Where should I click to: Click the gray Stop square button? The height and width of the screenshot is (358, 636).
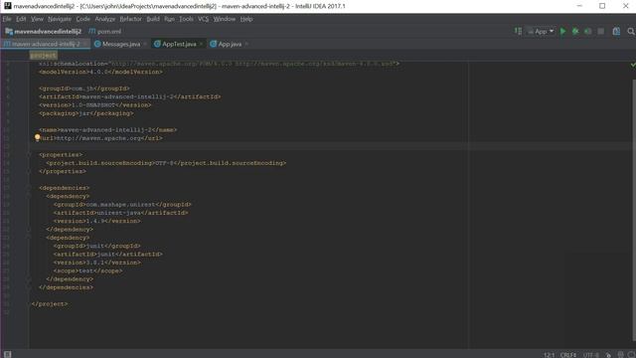(600, 31)
